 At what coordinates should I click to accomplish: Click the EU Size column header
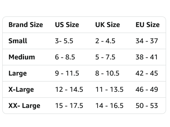[x=147, y=25]
